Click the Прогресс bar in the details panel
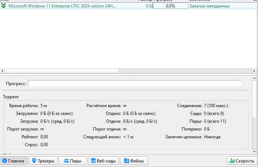Image resolution: width=258 pixels, height=167 pixels. pyautogui.click(x=135, y=83)
